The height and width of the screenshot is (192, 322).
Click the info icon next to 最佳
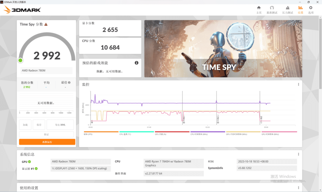click(x=69, y=82)
